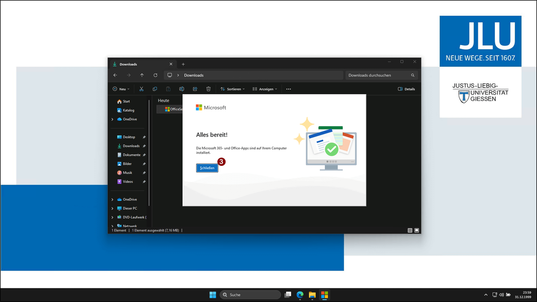537x302 pixels.
Task: Add a new File Explorer tab
Action: pyautogui.click(x=183, y=65)
